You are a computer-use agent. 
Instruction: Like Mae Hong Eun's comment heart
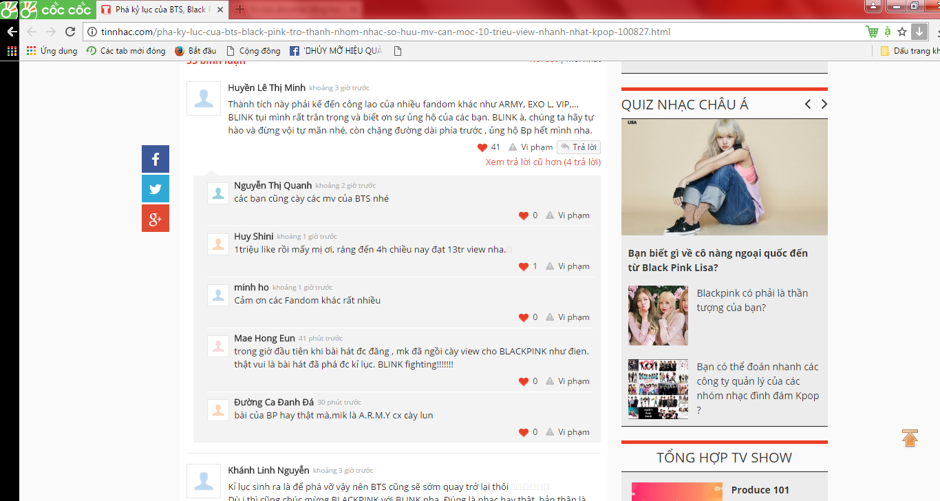click(524, 381)
